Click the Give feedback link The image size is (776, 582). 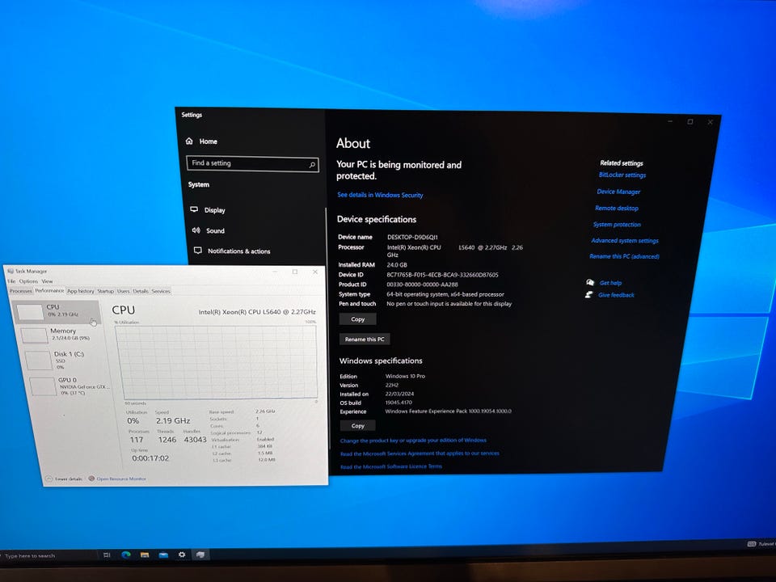[616, 295]
